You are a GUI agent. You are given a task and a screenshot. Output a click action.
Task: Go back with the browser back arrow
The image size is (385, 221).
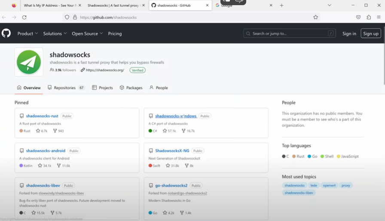coord(4,17)
